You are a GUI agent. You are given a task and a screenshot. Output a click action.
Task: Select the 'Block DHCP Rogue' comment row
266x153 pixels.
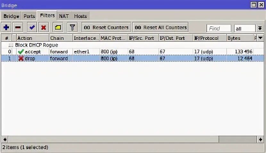tap(132, 45)
